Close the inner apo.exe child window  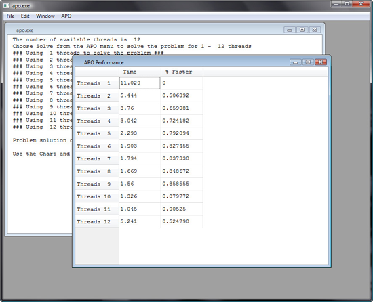tap(315, 30)
